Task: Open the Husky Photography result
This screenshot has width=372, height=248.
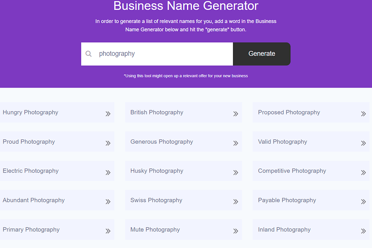Action: click(157, 171)
